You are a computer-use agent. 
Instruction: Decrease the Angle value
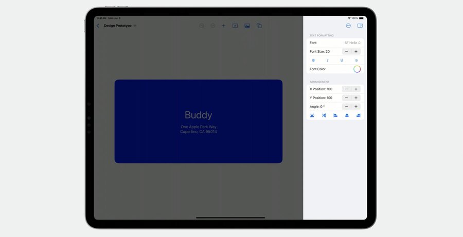click(x=347, y=107)
